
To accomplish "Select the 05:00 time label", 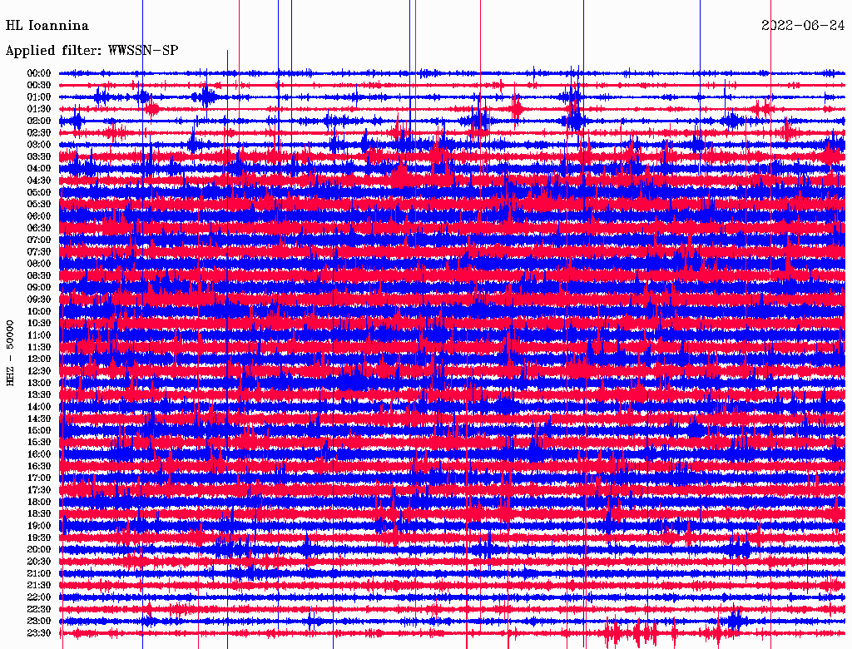I will (x=38, y=192).
